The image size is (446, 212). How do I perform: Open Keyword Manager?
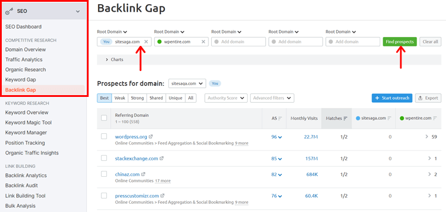(x=26, y=133)
